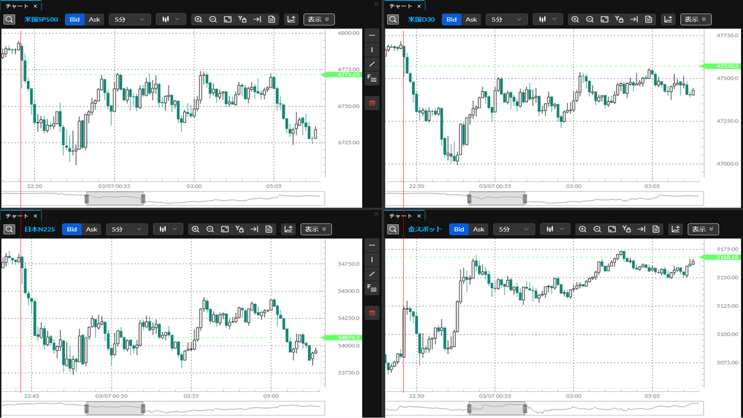Select Fibonacci tool beside 米国SP500 chart

click(372, 78)
